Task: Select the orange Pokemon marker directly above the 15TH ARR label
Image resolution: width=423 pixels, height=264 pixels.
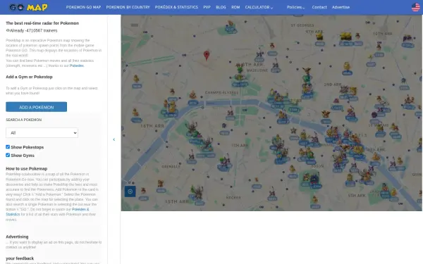Action: click(x=161, y=184)
